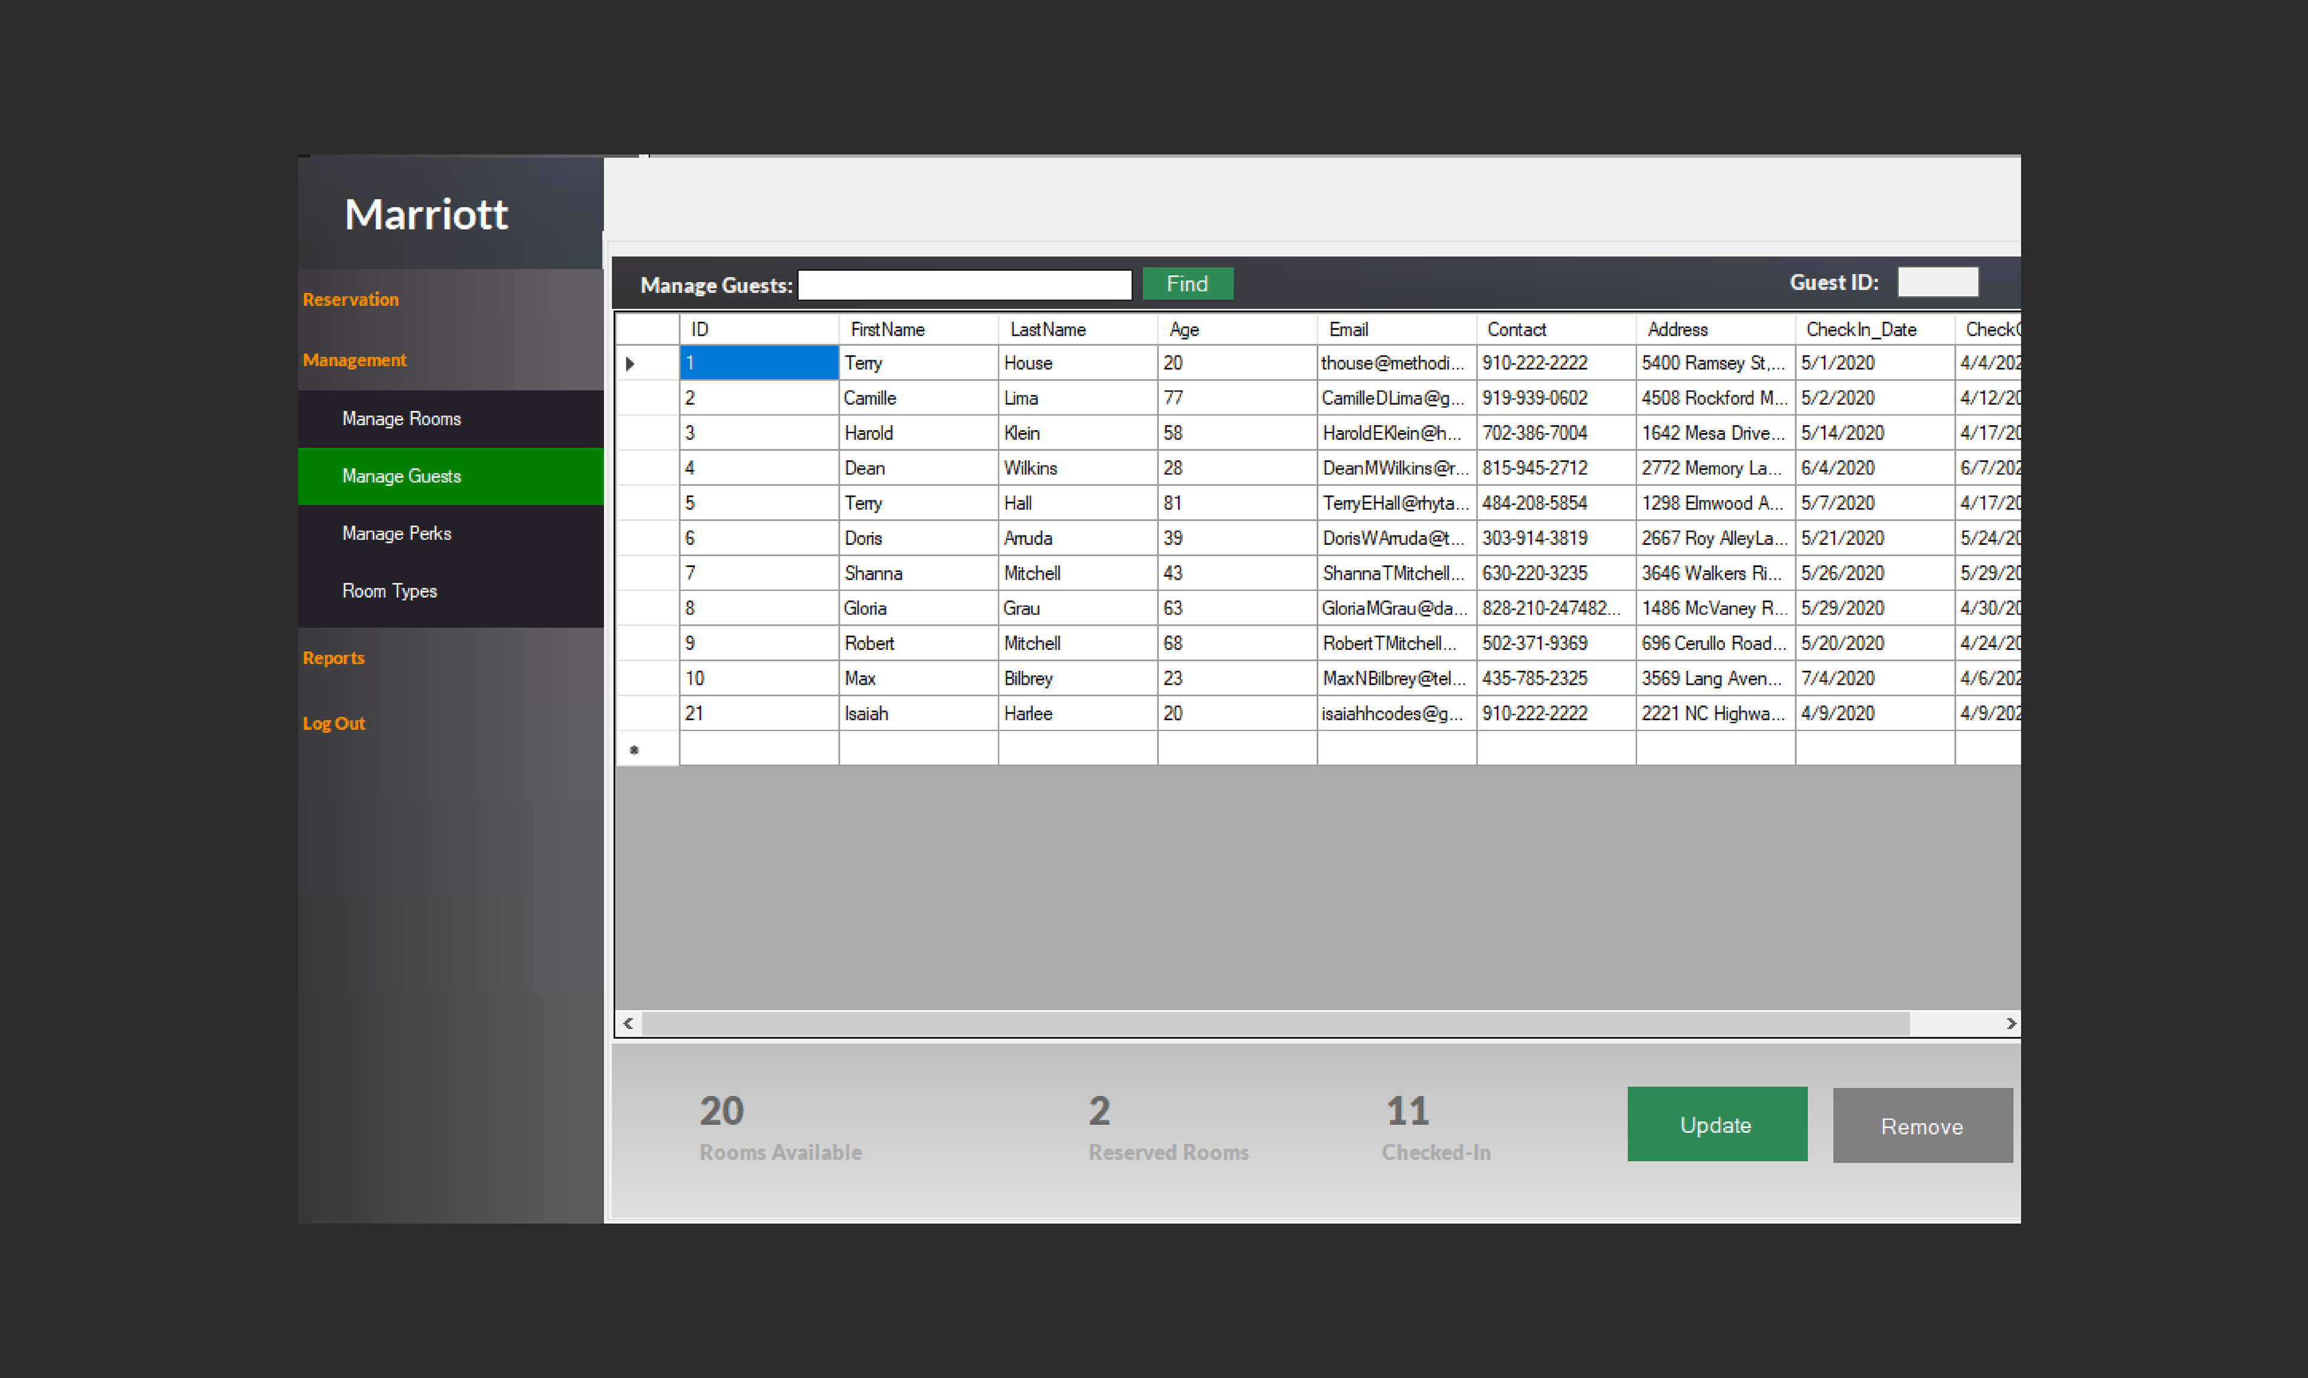The width and height of the screenshot is (2308, 1378).
Task: Sort by the Email column header
Action: [x=1397, y=330]
